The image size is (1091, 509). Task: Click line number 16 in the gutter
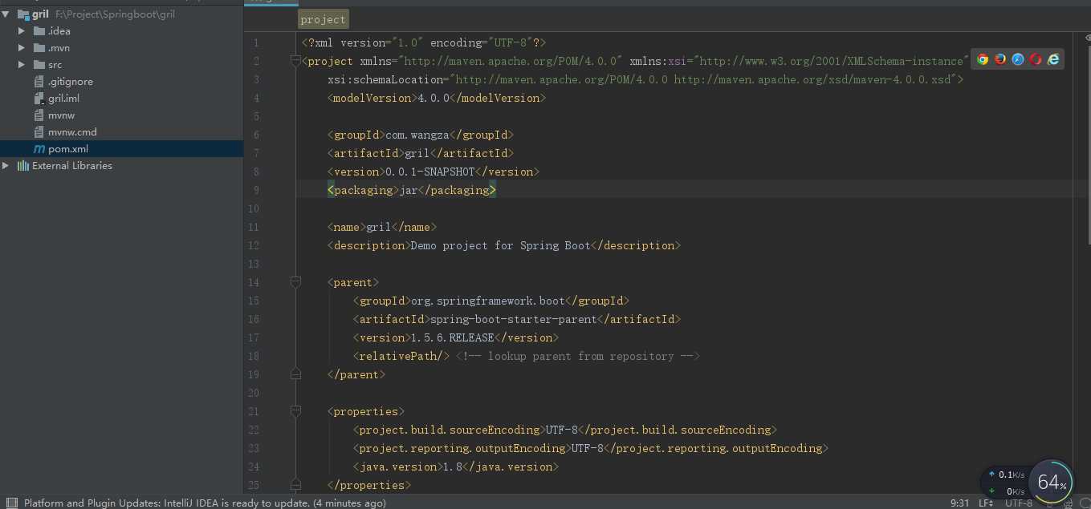[254, 319]
